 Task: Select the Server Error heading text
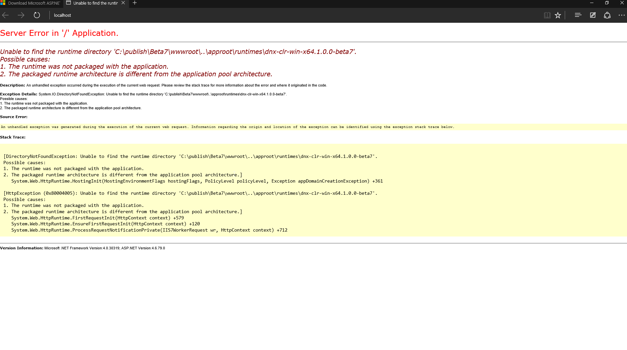click(x=59, y=33)
